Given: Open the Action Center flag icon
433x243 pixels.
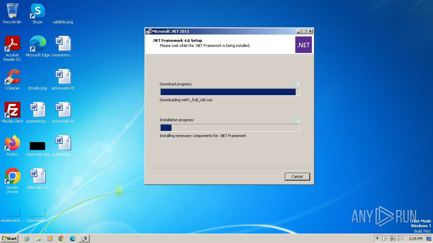Looking at the screenshot, I should (401, 239).
